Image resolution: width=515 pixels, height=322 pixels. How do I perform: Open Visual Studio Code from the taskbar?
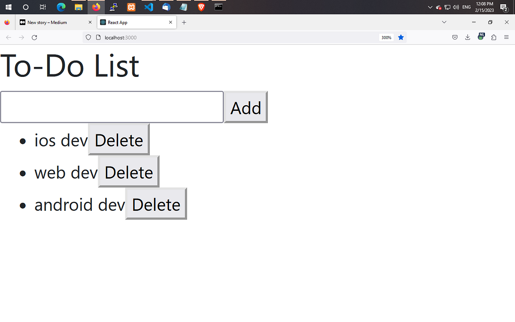(148, 7)
